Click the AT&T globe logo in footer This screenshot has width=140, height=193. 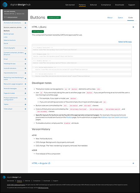(x=4, y=177)
